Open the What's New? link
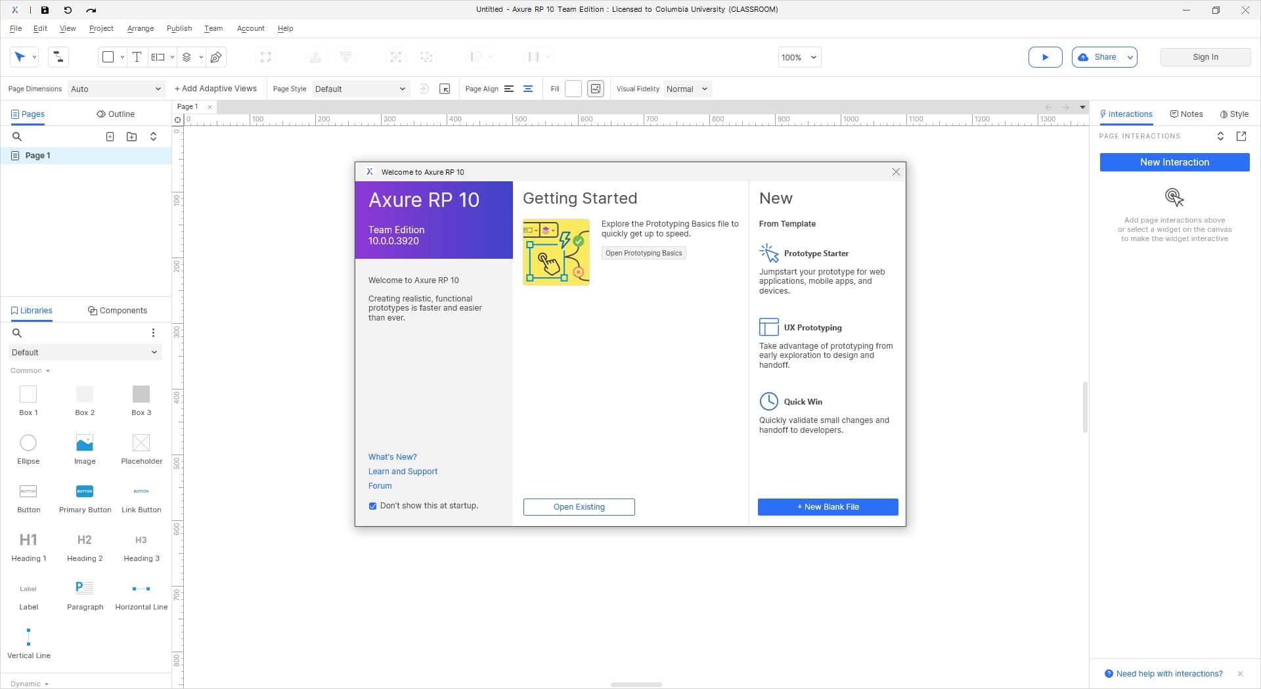Image resolution: width=1261 pixels, height=689 pixels. click(392, 457)
